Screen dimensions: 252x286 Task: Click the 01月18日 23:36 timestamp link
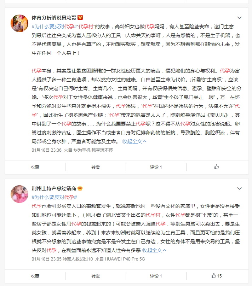[x=46, y=150]
